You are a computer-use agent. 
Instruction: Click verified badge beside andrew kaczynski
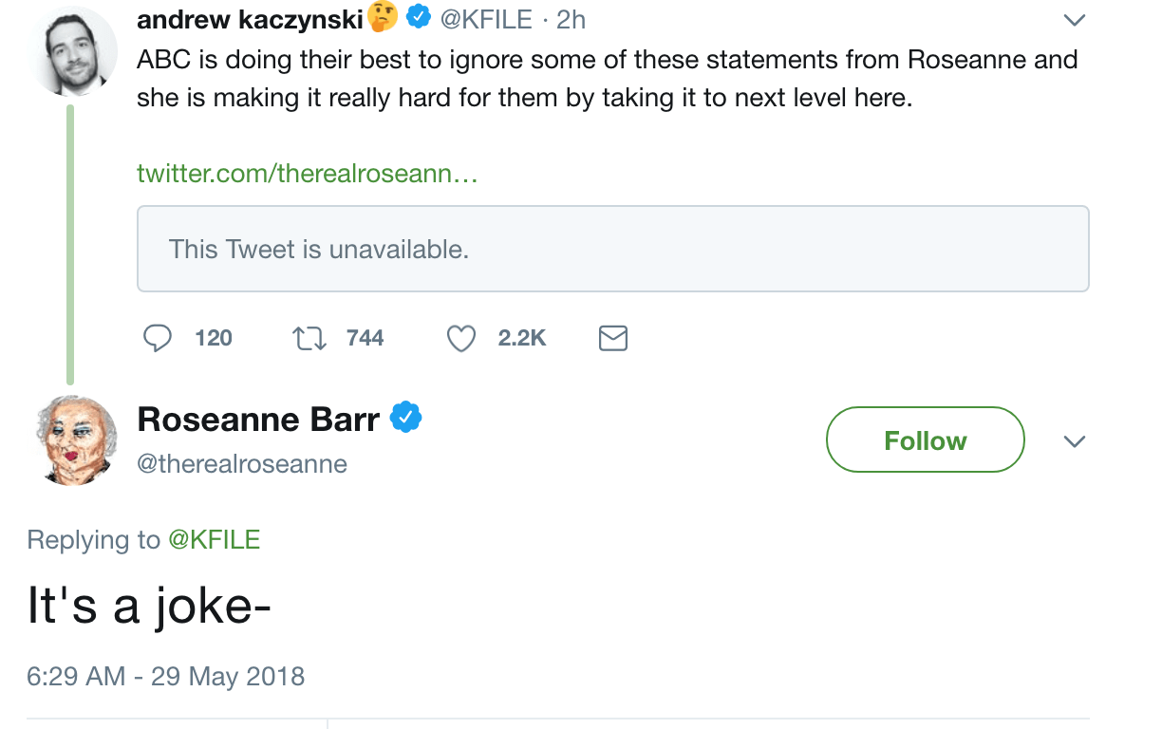(x=419, y=17)
